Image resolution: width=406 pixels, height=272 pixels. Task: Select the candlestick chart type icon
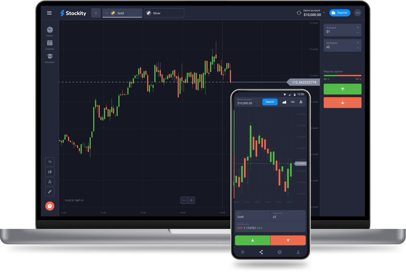[x=50, y=172]
